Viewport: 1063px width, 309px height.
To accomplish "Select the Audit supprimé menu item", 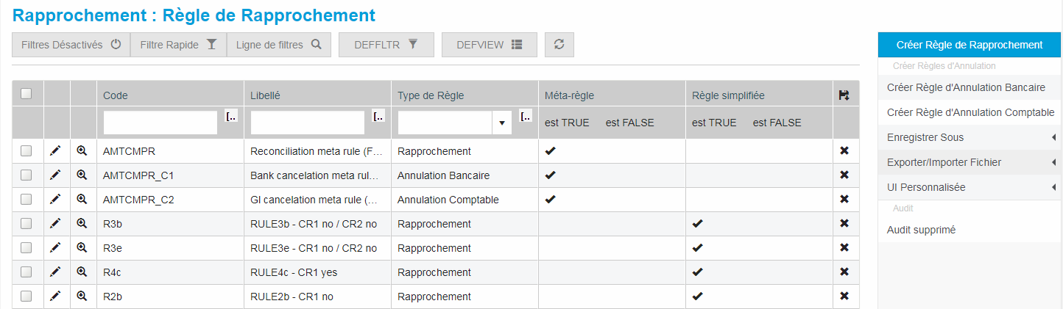I will point(921,230).
